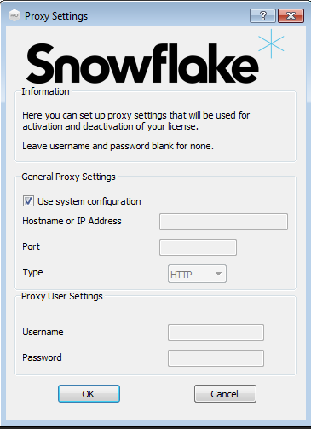Click the question mark help button
This screenshot has height=429, width=311.
click(262, 15)
